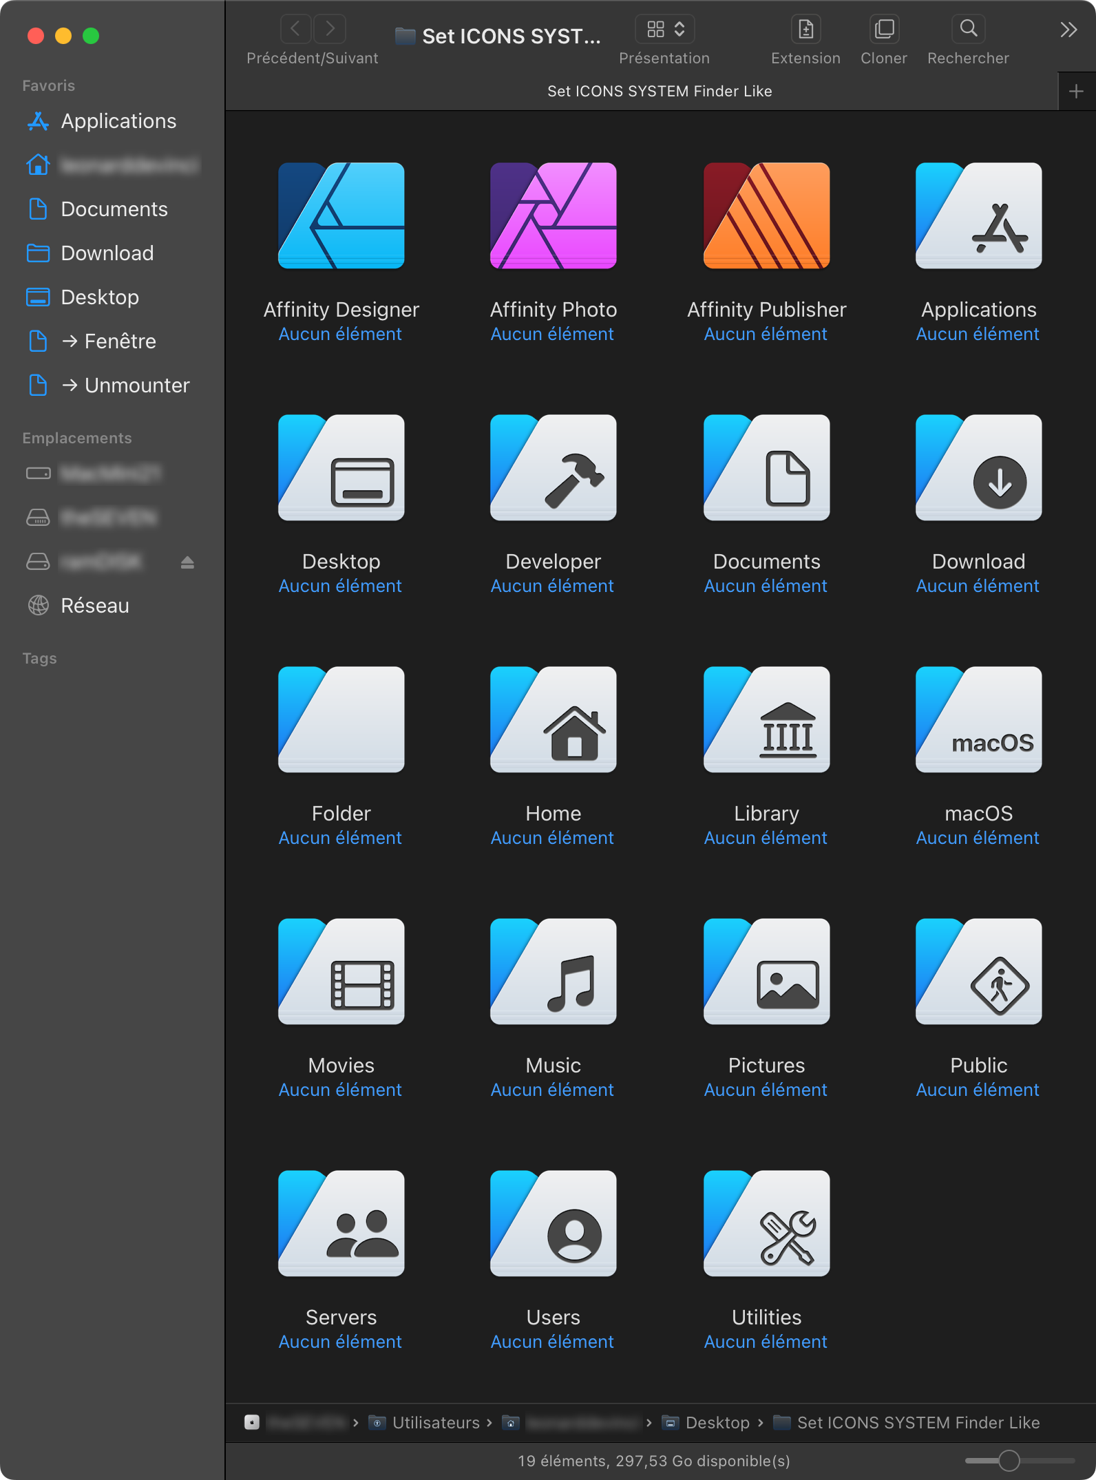Click the Tags section header in sidebar
Screen dimensions: 1096x1480
click(39, 658)
